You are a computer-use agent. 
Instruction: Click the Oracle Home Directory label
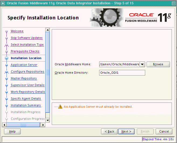[71, 73]
